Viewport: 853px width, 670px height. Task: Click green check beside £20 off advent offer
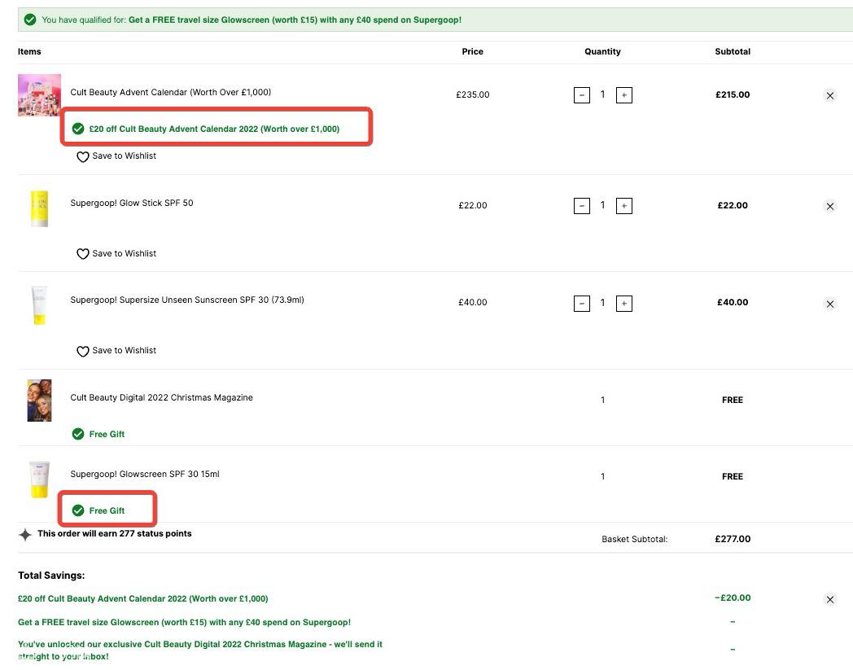click(78, 129)
